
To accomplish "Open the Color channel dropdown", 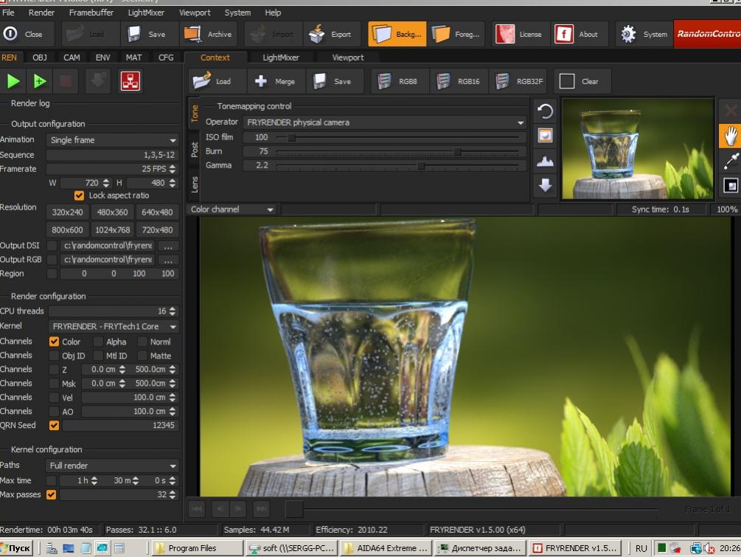I will pyautogui.click(x=232, y=209).
